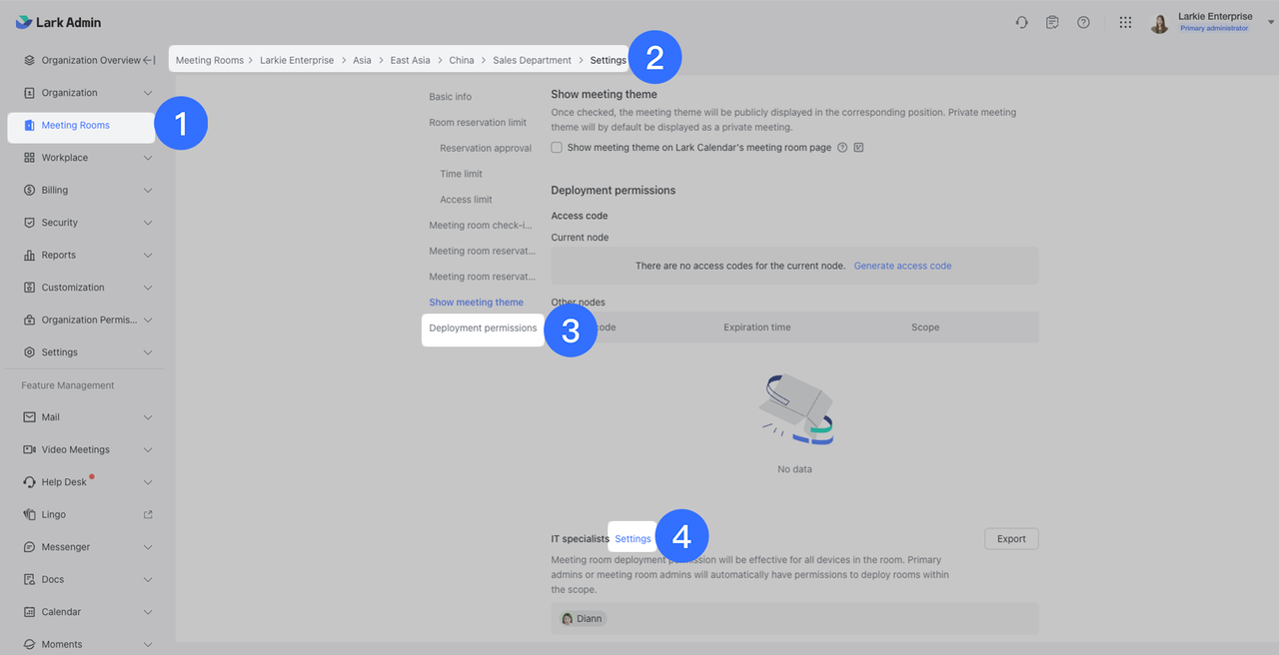The image size is (1279, 655).
Task: Click the feedback notes icon in header
Action: point(1052,22)
